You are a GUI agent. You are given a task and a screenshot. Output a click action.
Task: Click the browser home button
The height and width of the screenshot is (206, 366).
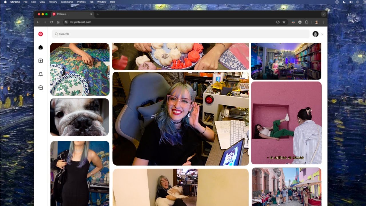pos(58,22)
